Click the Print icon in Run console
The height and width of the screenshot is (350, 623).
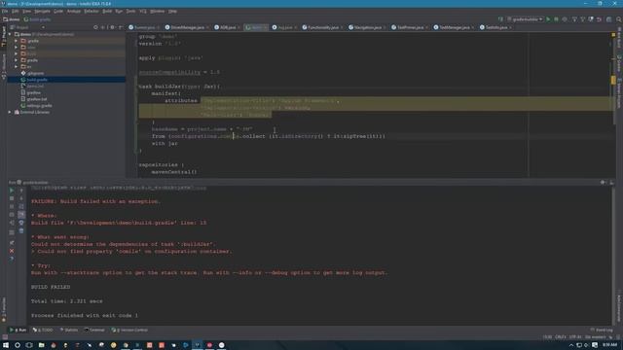click(21, 223)
